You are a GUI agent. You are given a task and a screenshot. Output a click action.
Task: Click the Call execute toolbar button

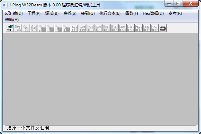[x=90, y=28]
